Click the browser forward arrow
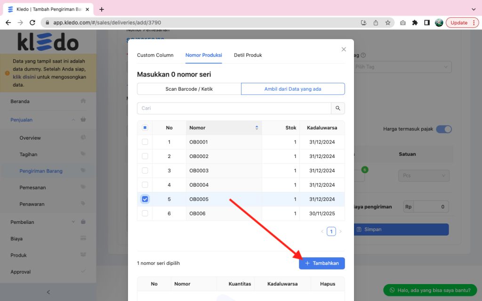 click(x=20, y=23)
